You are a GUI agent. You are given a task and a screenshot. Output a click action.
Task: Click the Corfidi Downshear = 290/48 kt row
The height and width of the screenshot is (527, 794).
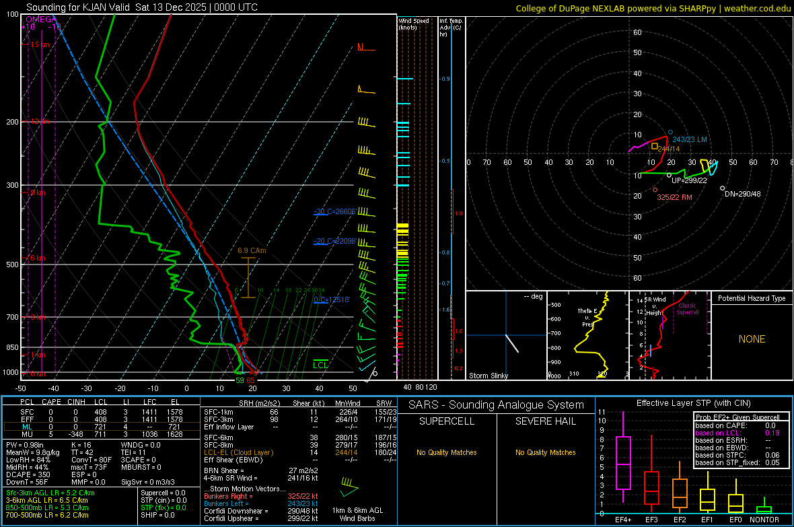click(261, 511)
